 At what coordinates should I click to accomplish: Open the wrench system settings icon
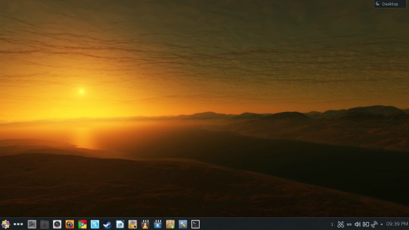coord(183,224)
